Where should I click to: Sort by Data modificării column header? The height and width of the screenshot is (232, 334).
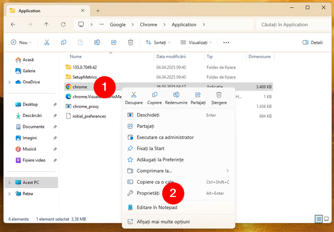pos(171,57)
